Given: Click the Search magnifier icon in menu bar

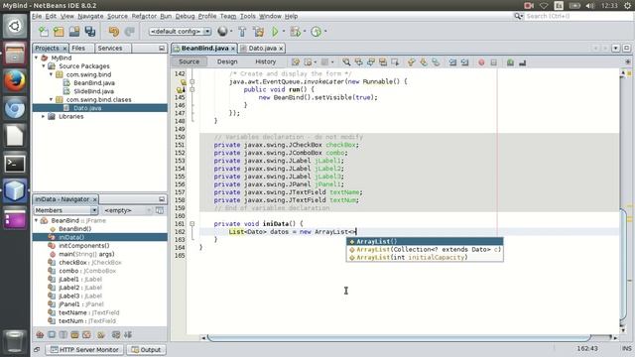Looking at the screenshot, I should pos(518,16).
